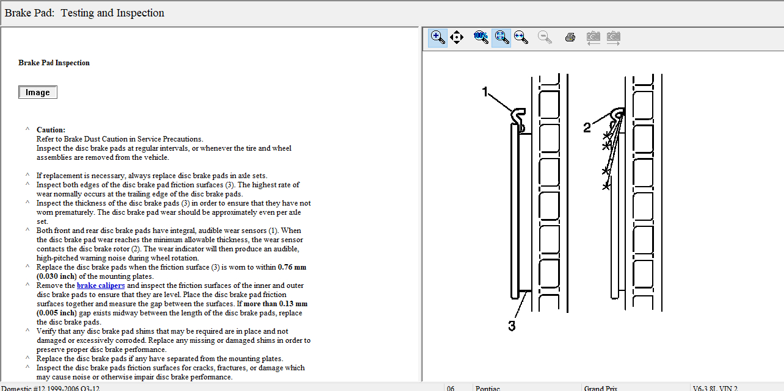The height and width of the screenshot is (391, 784).
Task: Click the 'V6-3.8L VIN 2' status entry
Action: point(715,388)
